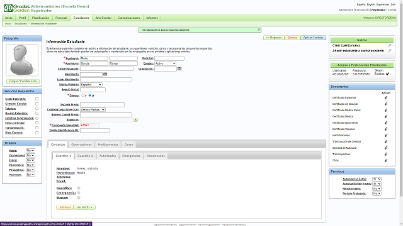Viewport: 403px width, 226px height.
Task: Attach file for Certificado de Vacunas
Action: point(386,104)
